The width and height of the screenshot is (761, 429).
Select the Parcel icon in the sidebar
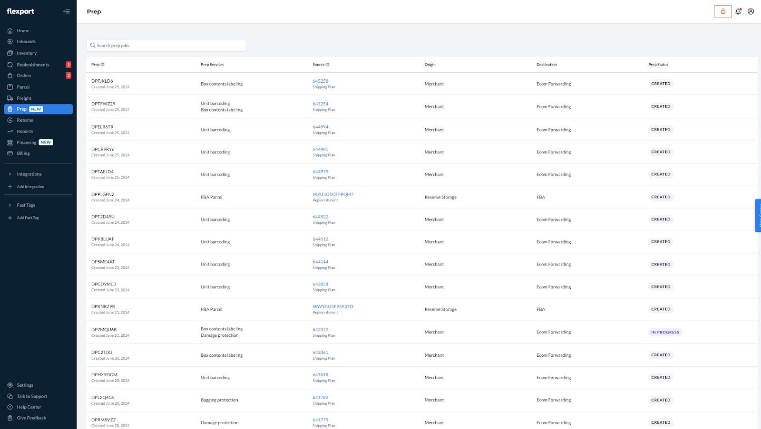pos(10,86)
